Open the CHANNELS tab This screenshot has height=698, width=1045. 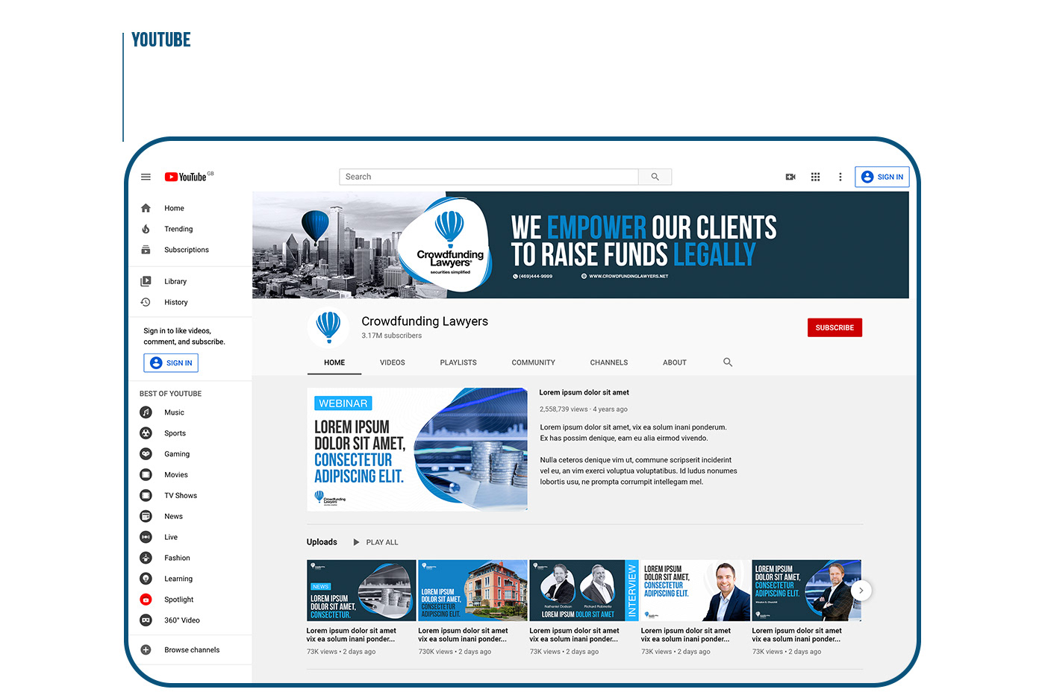point(609,362)
